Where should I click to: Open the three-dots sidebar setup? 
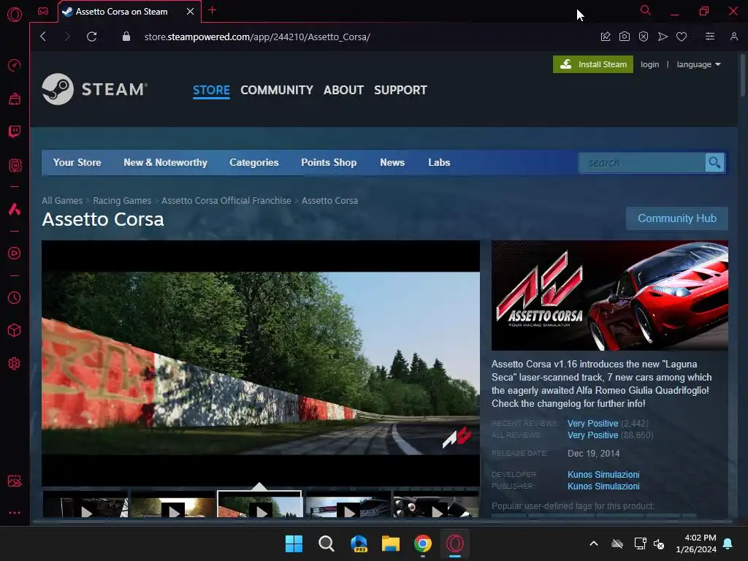(x=15, y=513)
